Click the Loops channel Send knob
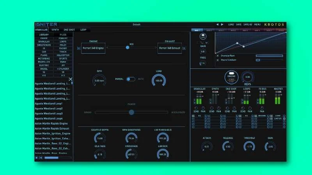The image size is (312, 175). 243,108
